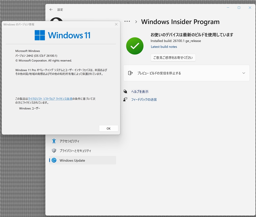Click the Windows Update sync icon
This screenshot has width=256, height=217.
(x=54, y=160)
